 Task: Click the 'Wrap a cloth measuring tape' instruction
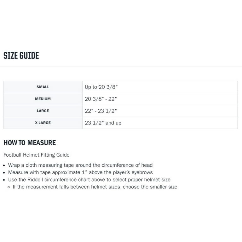point(80,165)
